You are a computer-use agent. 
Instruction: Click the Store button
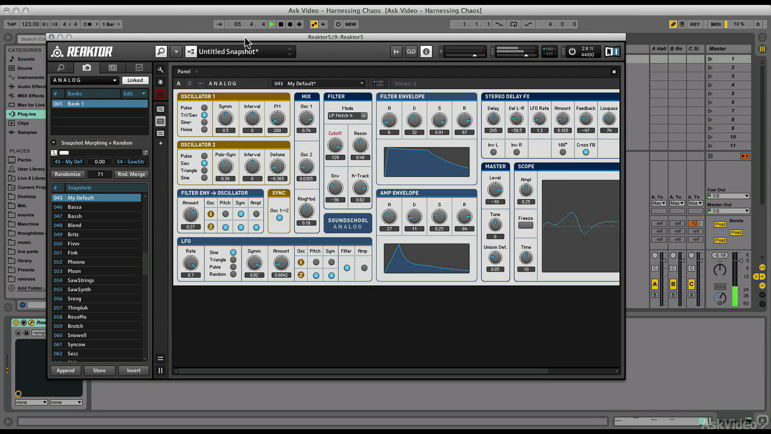click(99, 371)
